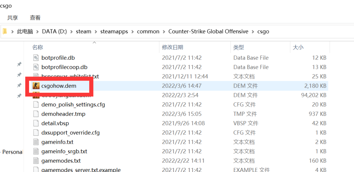This screenshot has height=172, width=354.
Task: Select detail.vbsp file icon
Action: 36,123
